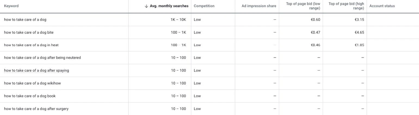Image resolution: width=419 pixels, height=115 pixels.
Task: Click the sort arrow beside Avg. monthly searches
Action: pos(146,6)
